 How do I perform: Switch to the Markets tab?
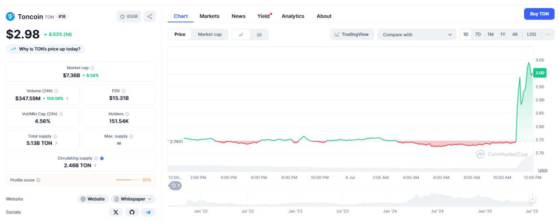[x=210, y=16]
